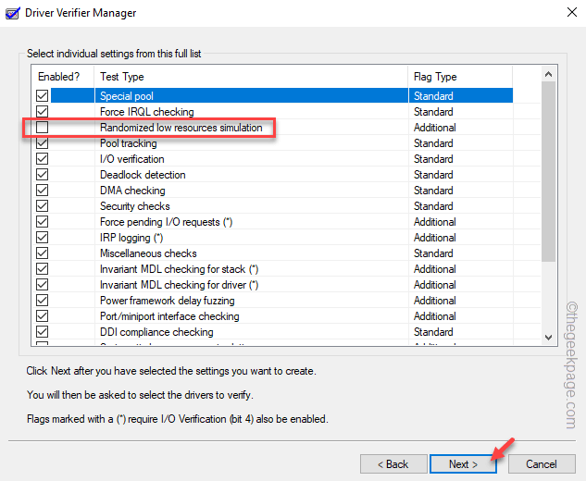Image resolution: width=586 pixels, height=481 pixels.
Task: Click the Enabled? column header
Action: click(62, 77)
